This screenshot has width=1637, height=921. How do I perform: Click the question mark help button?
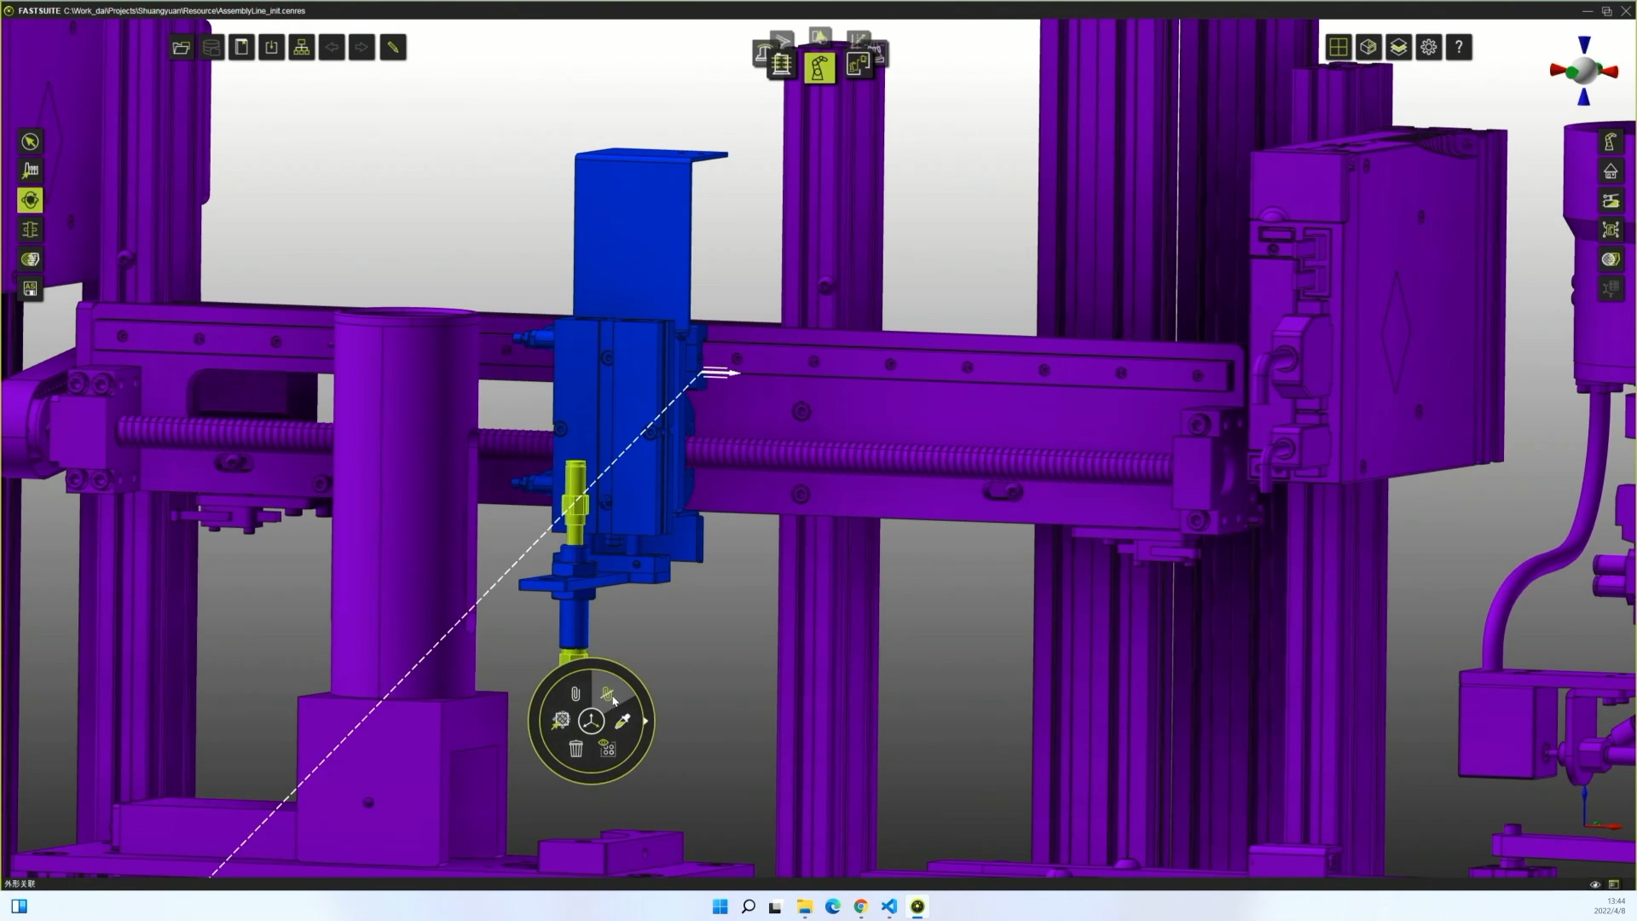tap(1459, 48)
